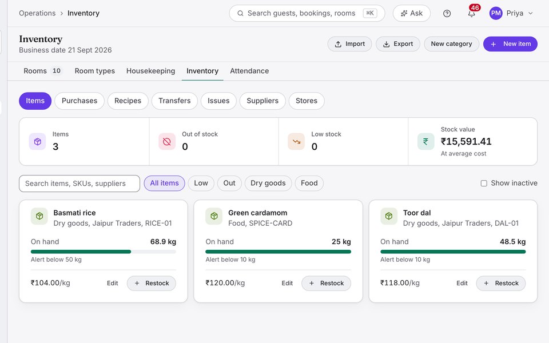Click the Items stat box icon

click(38, 141)
